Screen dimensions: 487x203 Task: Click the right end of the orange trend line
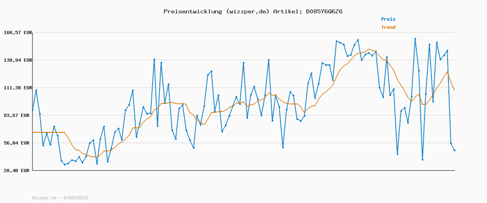pyautogui.click(x=455, y=90)
